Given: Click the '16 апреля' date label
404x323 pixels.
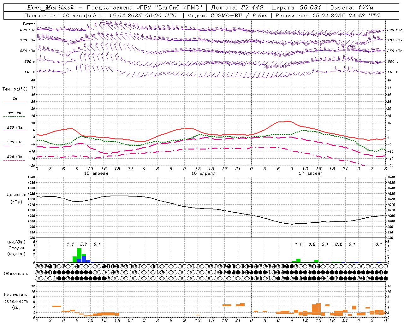Looking at the screenshot, I should [x=203, y=173].
